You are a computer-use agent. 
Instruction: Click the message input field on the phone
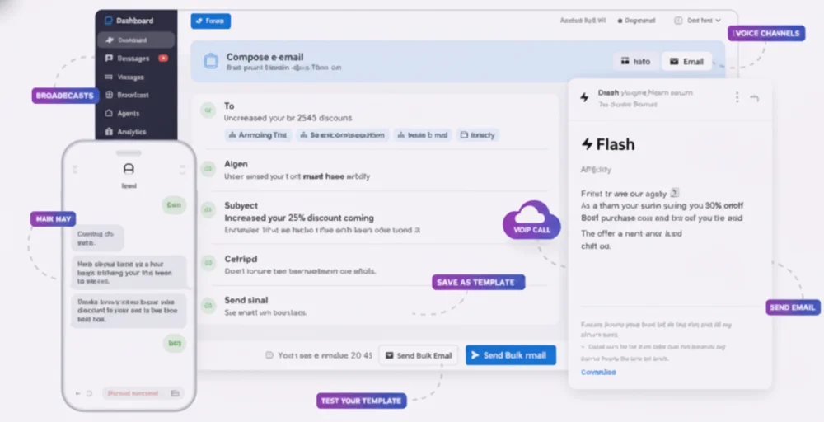(x=142, y=393)
